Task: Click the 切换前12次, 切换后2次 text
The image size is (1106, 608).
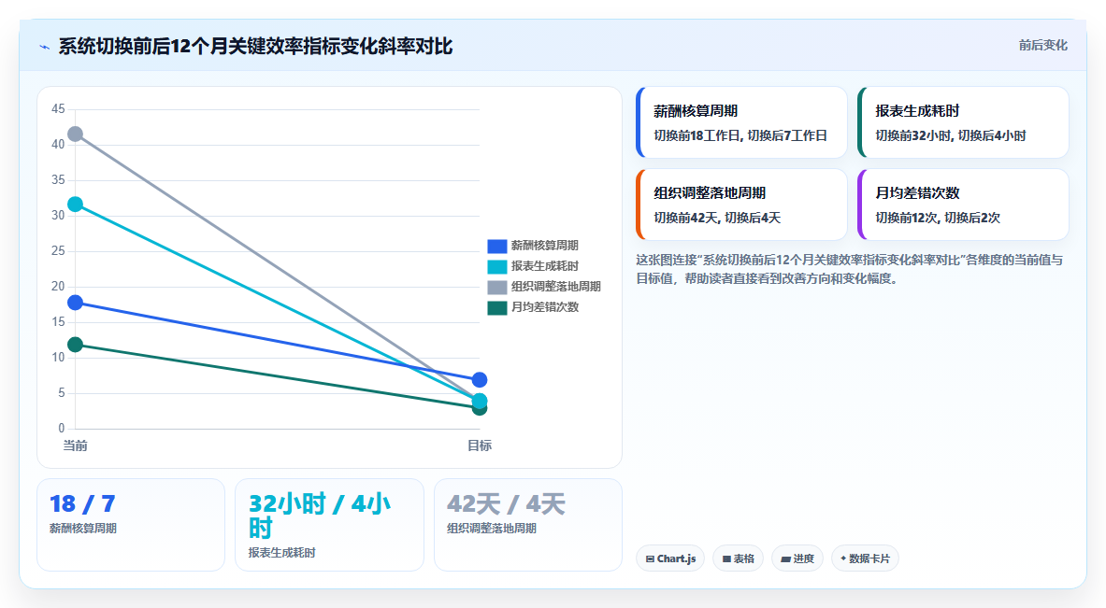Action: [938, 218]
